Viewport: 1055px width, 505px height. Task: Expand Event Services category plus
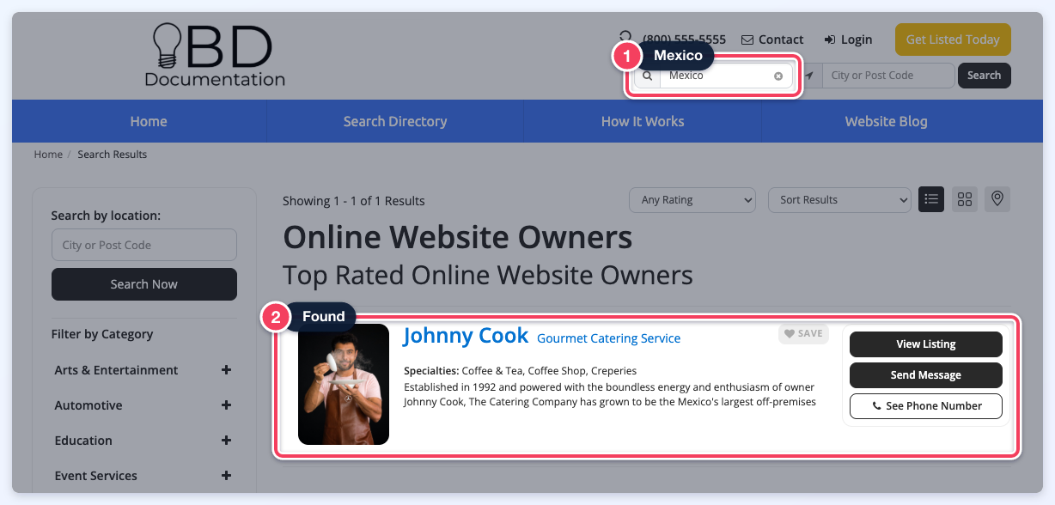pyautogui.click(x=227, y=476)
